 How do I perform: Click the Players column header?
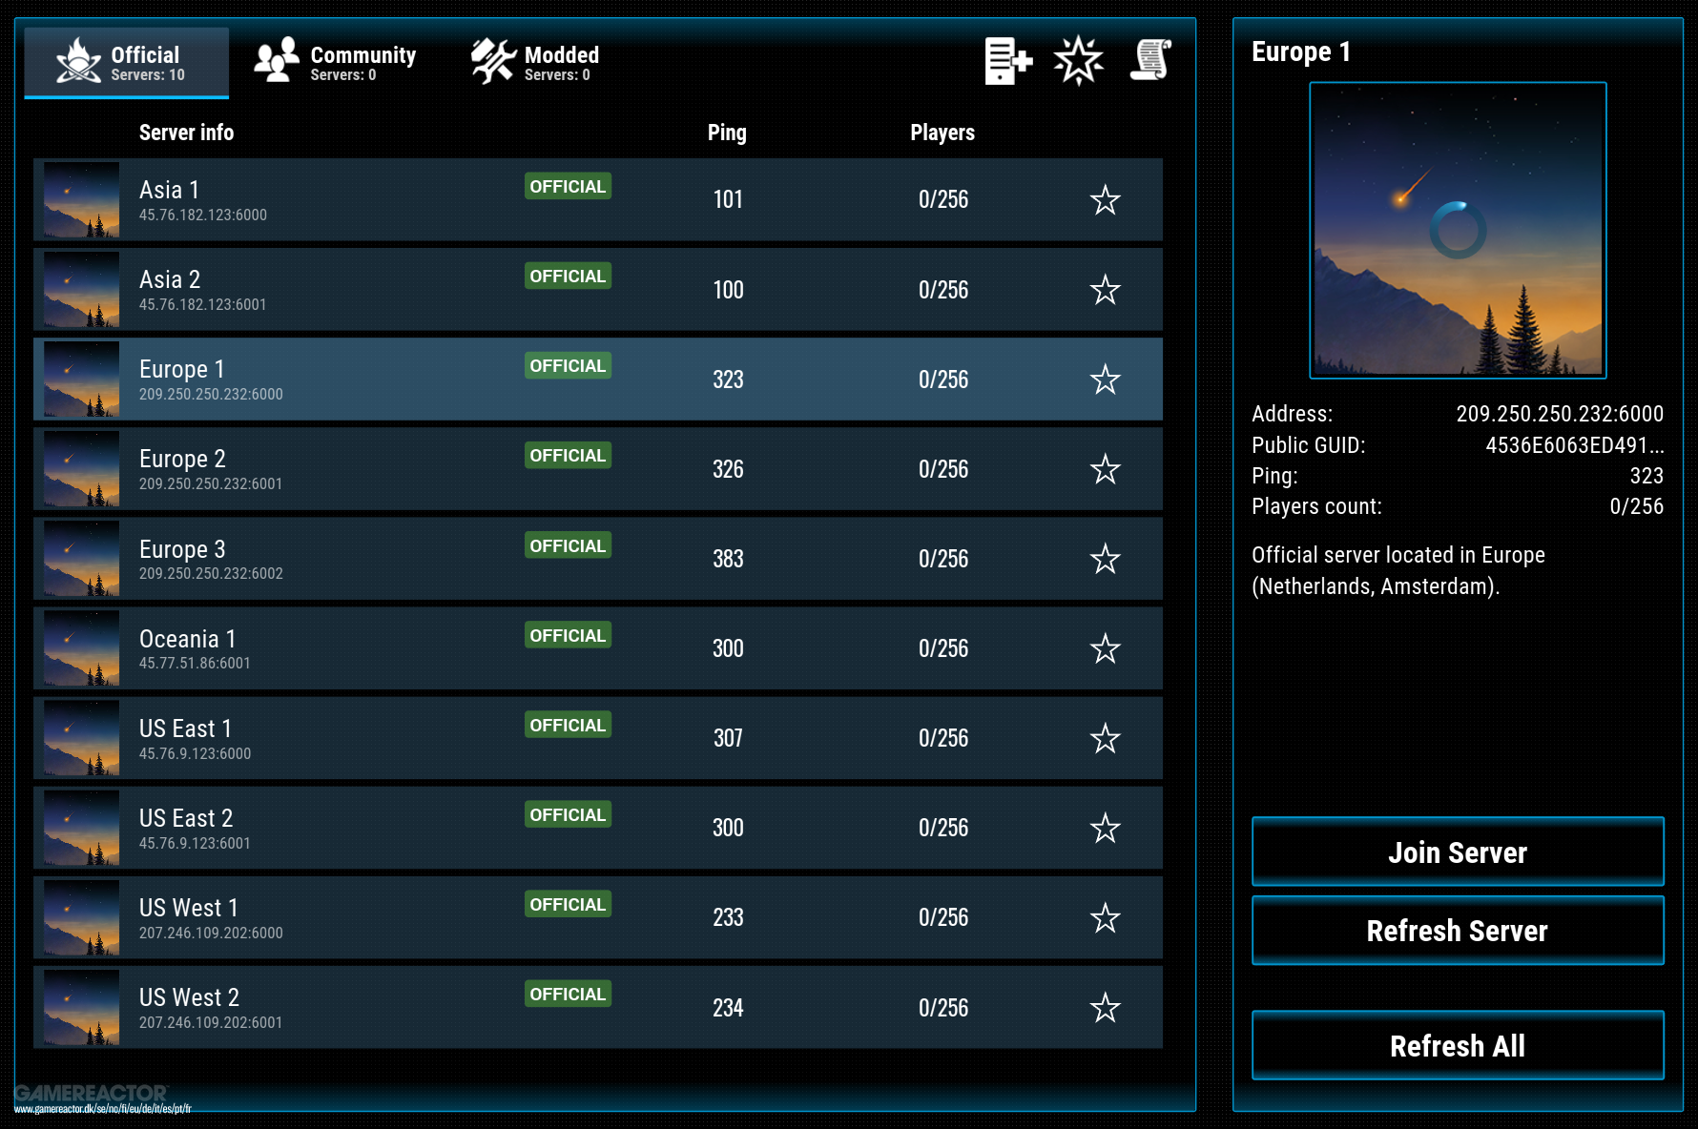tap(942, 133)
